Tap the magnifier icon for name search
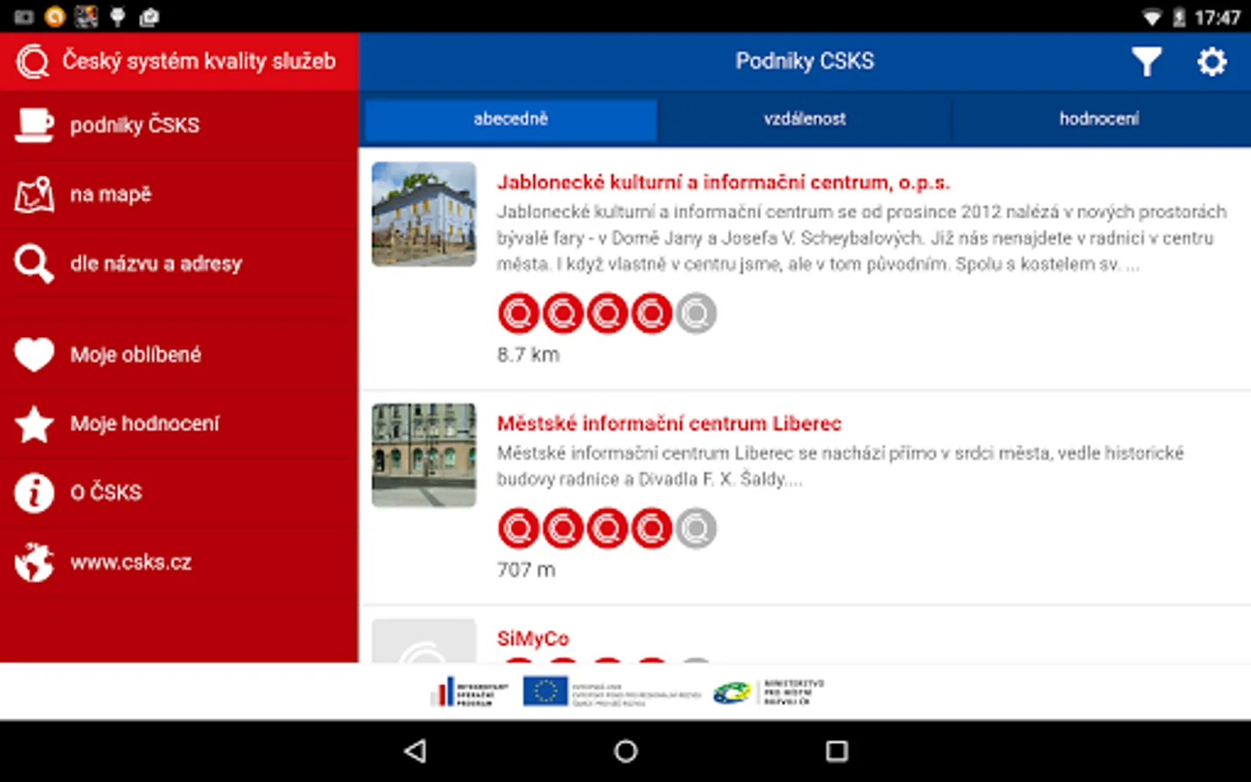1251x782 pixels. tap(34, 263)
